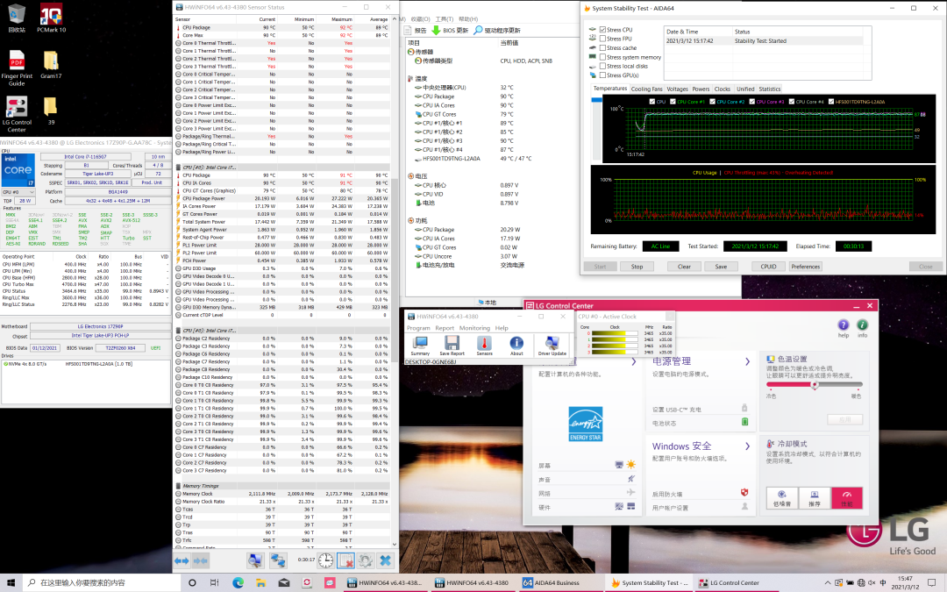
Task: Click the Preferences button in AIDA64
Action: (805, 267)
